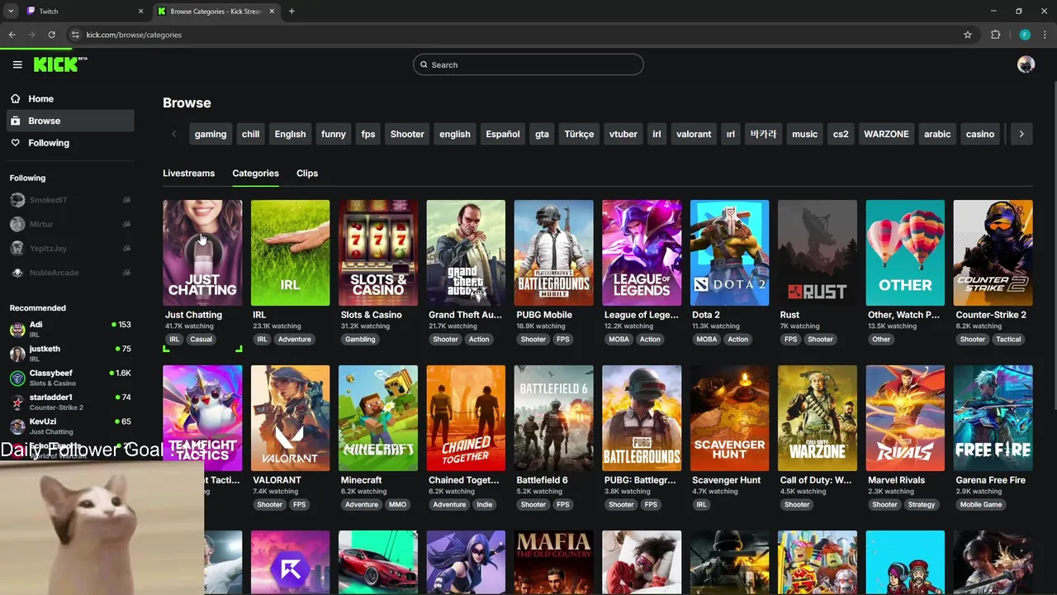The image size is (1057, 595).
Task: Open the browser extensions menu
Action: [x=995, y=35]
